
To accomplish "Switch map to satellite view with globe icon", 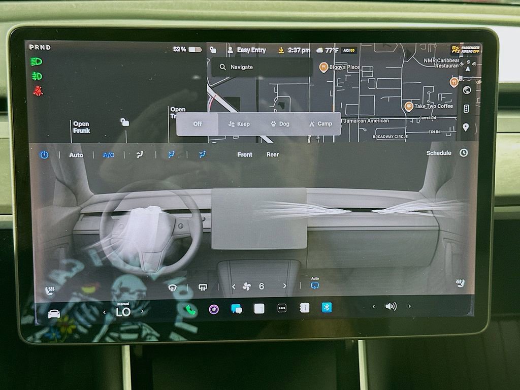I will click(x=467, y=90).
